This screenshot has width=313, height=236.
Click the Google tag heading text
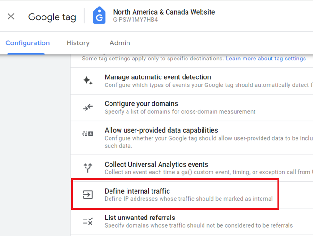tap(52, 17)
